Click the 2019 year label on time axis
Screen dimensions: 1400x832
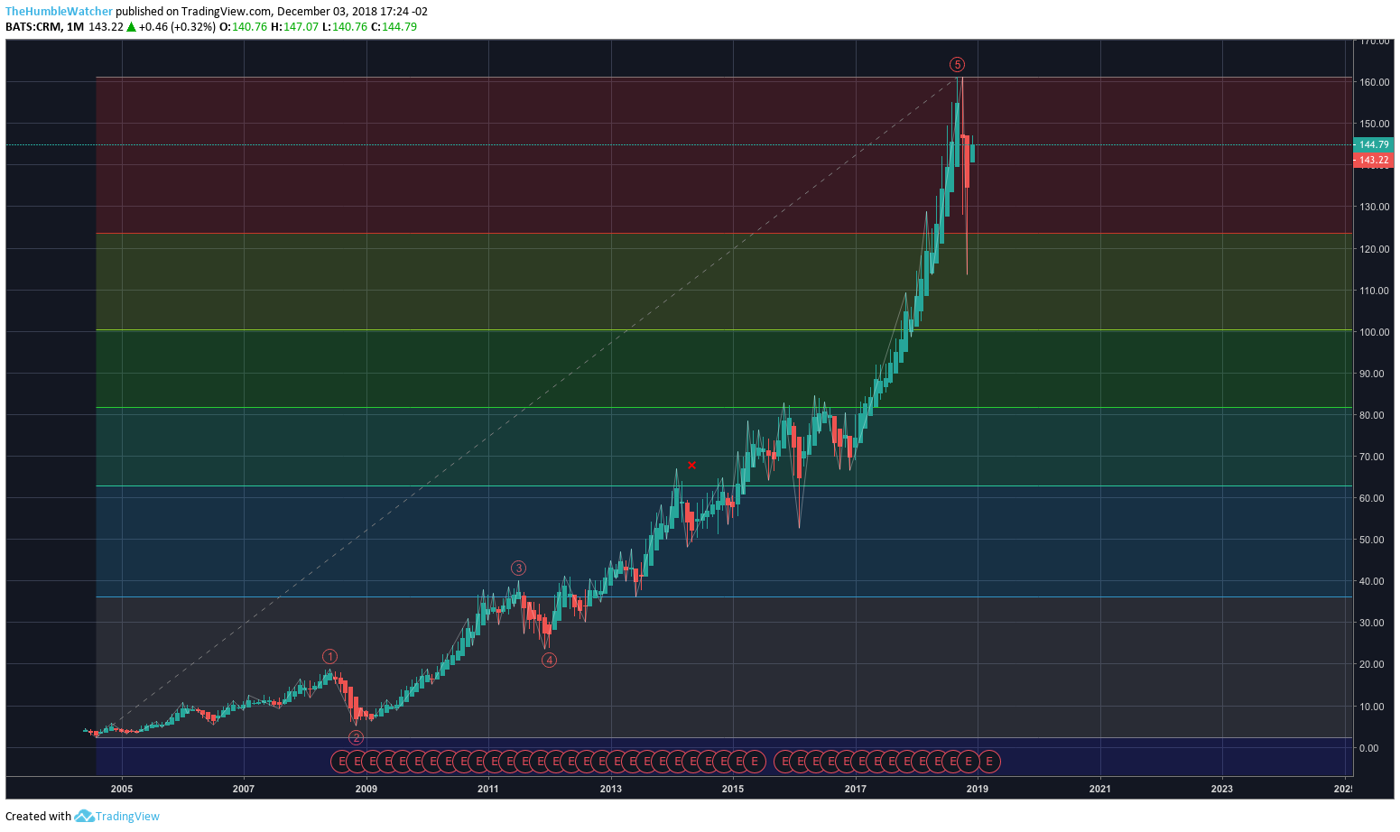tap(977, 789)
